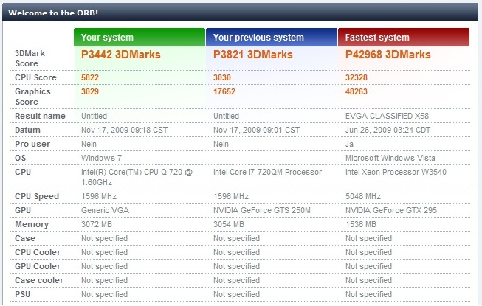The image size is (482, 306).
Task: Click the fastest CPU Score 32328
Action: (359, 77)
